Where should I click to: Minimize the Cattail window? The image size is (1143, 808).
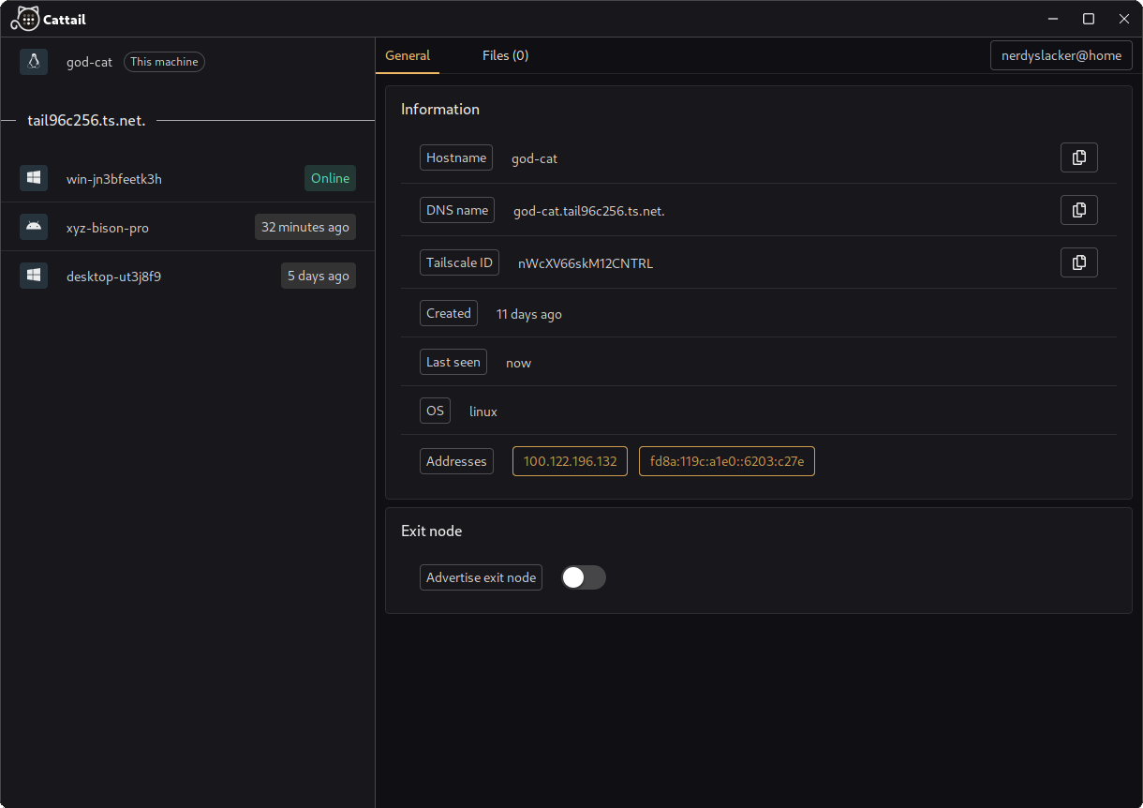tap(1053, 19)
